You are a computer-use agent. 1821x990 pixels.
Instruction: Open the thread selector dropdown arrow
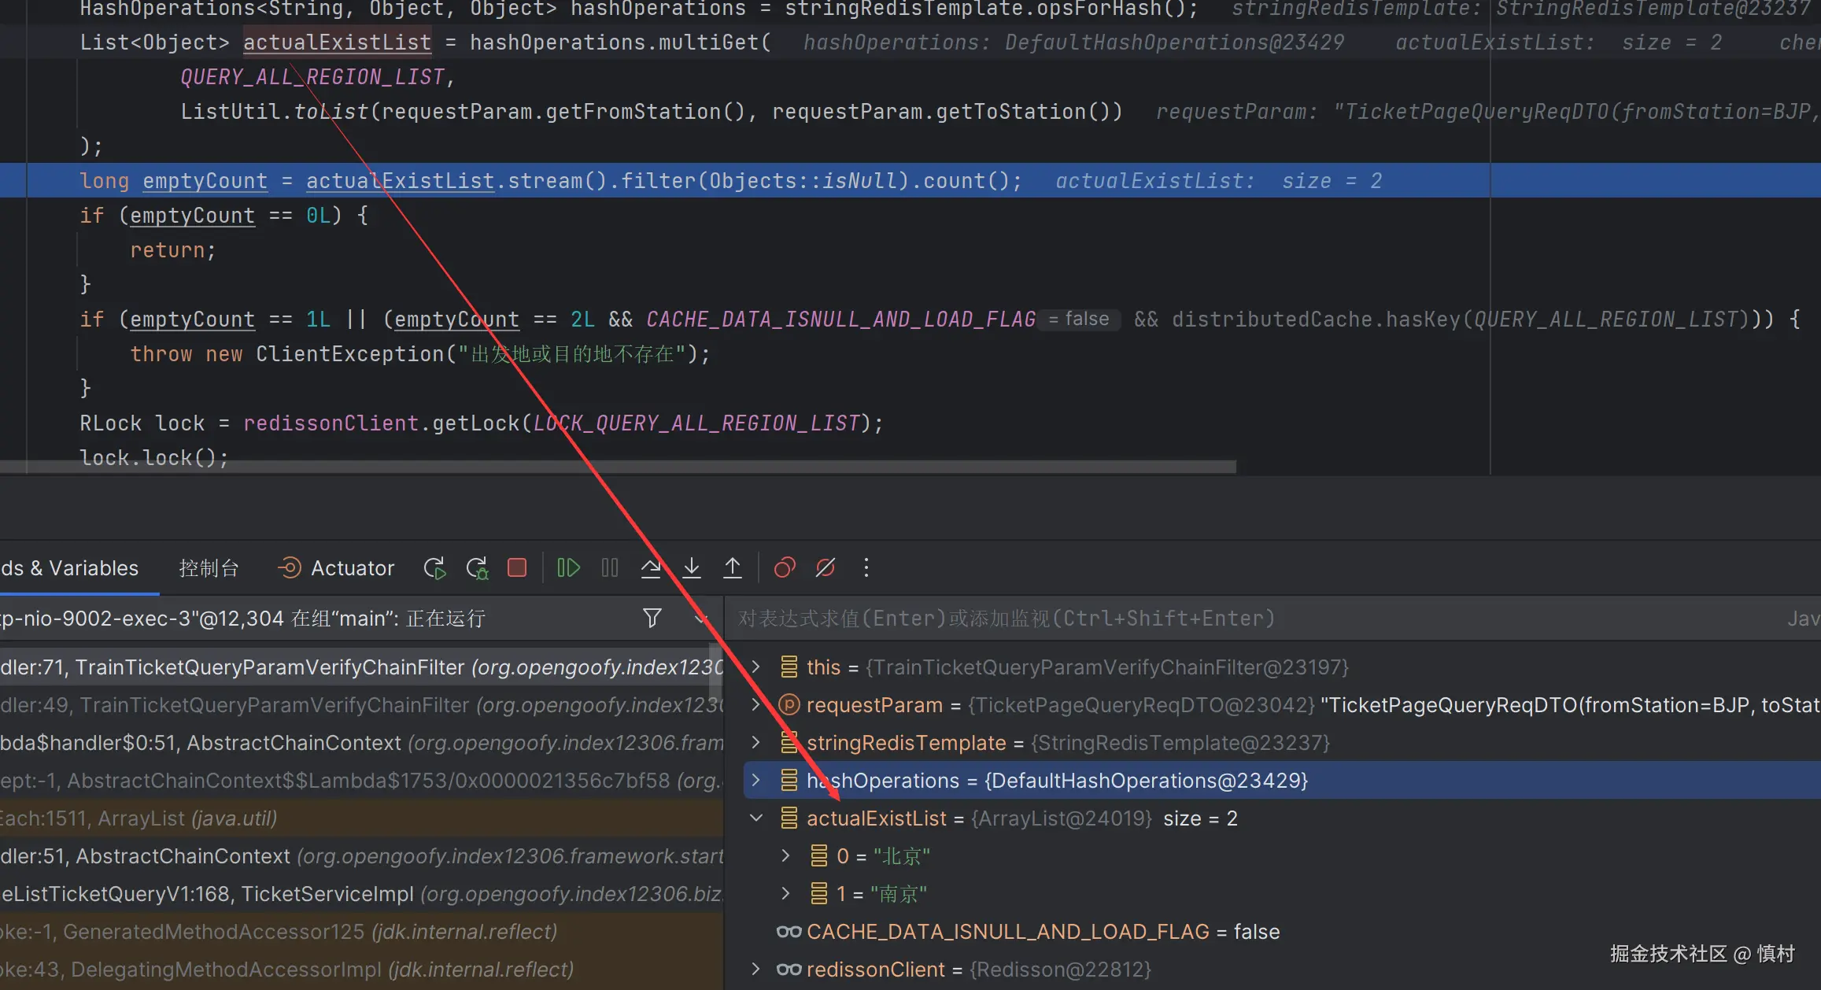click(x=700, y=619)
